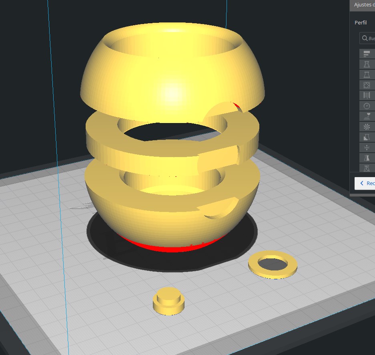Click the Travel settings icon

(367, 116)
